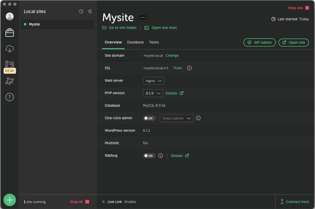Click Enable for Live Link
Screen dimensions: 315x209
click(x=130, y=202)
